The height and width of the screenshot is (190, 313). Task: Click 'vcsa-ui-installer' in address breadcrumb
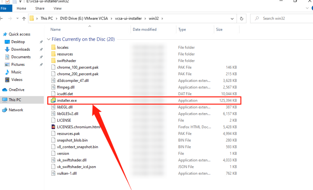[x=128, y=18]
